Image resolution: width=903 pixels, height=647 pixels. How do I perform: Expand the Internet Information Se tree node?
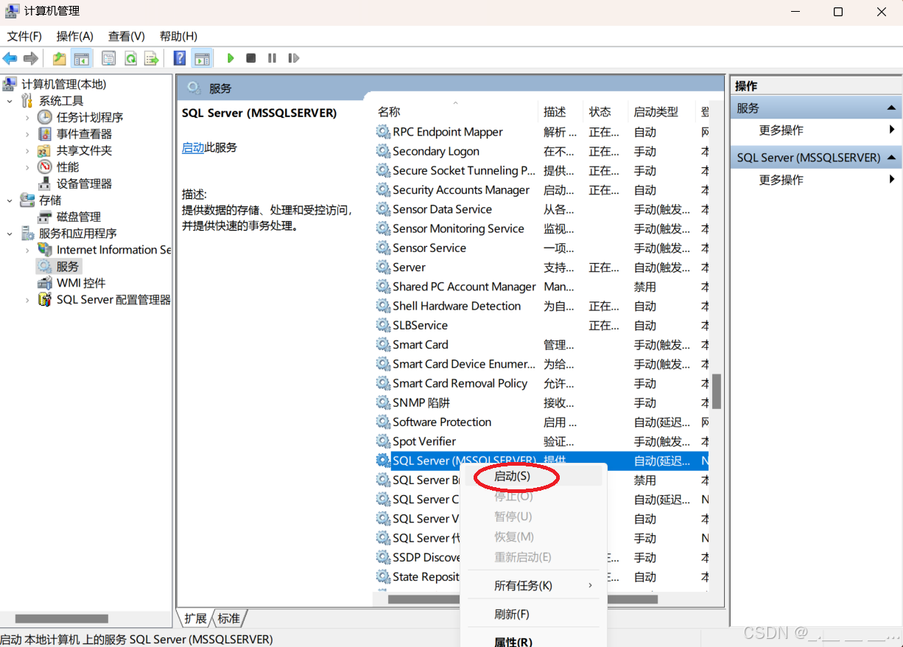(27, 250)
